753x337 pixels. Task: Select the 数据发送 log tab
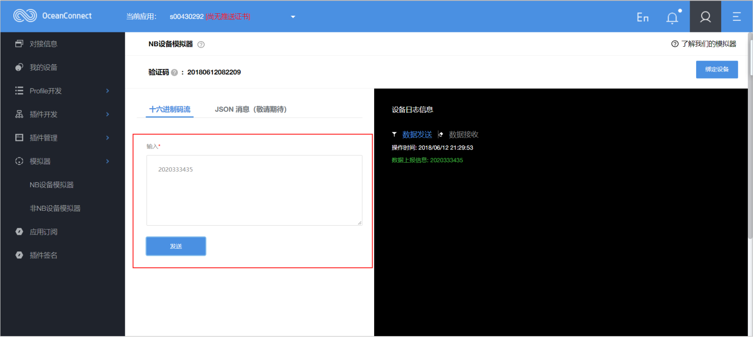click(x=417, y=135)
